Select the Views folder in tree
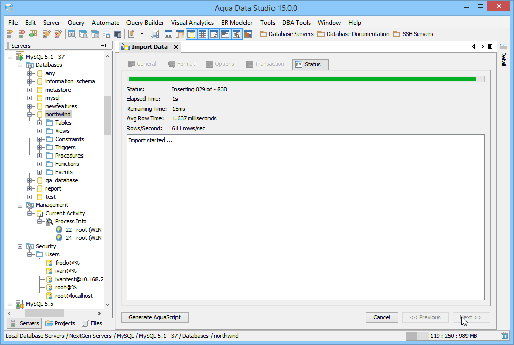Image resolution: width=514 pixels, height=345 pixels. coord(62,131)
